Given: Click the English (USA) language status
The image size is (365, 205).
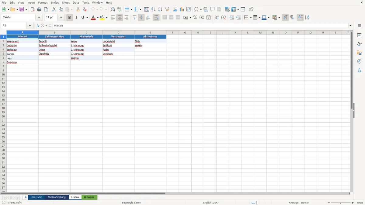Looking at the screenshot, I should (x=211, y=203).
